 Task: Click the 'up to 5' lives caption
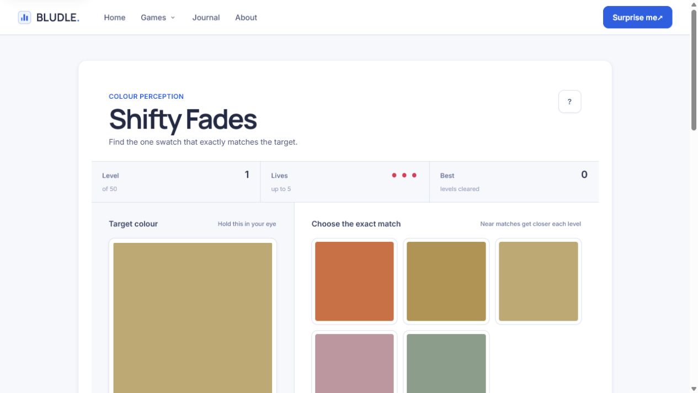click(281, 189)
